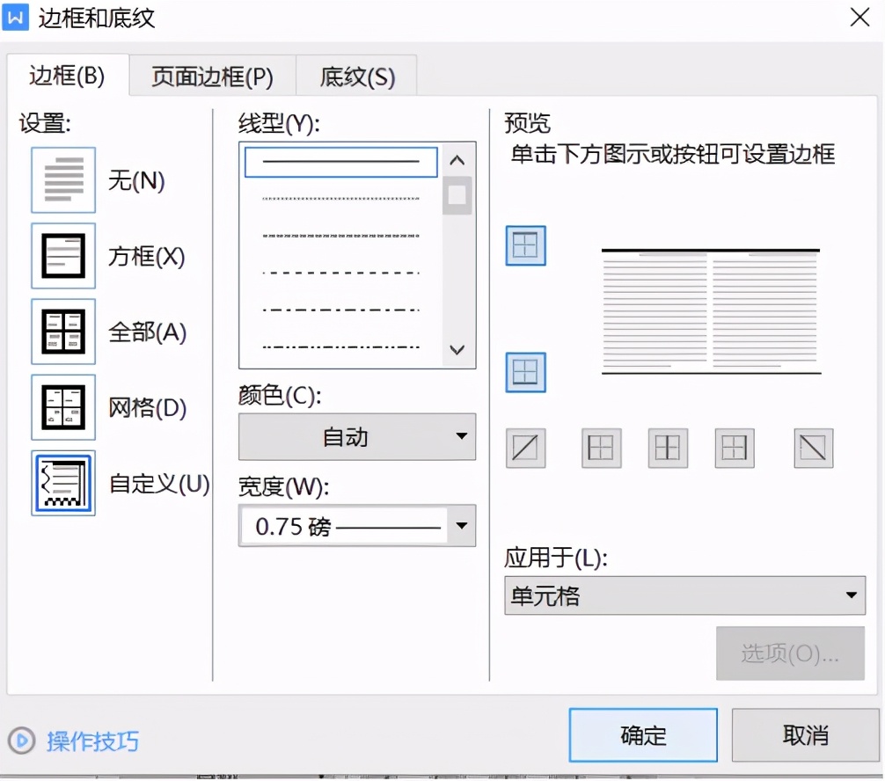Select the 自定义(U) custom border setting
The image size is (885, 781).
coord(62,484)
